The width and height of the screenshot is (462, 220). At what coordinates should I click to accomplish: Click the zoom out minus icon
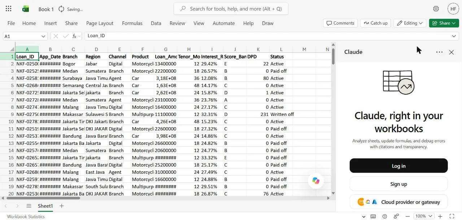pyautogui.click(x=408, y=216)
